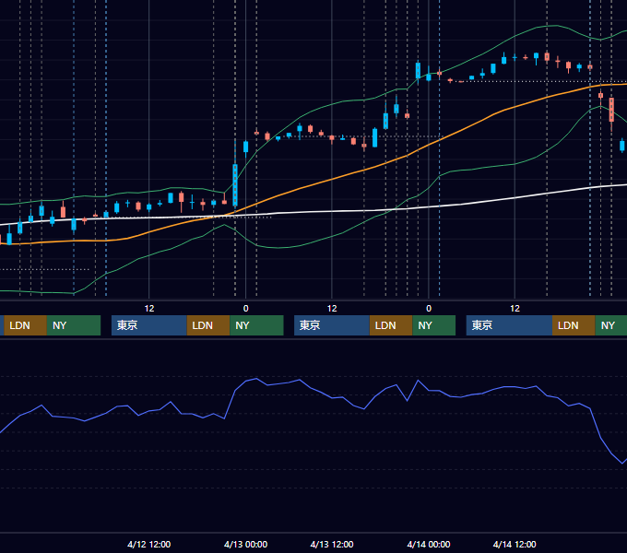Screen dimensions: 627x553
Task: Click the tall blue candlestick before 4/13 00:00
Action: (x=235, y=184)
